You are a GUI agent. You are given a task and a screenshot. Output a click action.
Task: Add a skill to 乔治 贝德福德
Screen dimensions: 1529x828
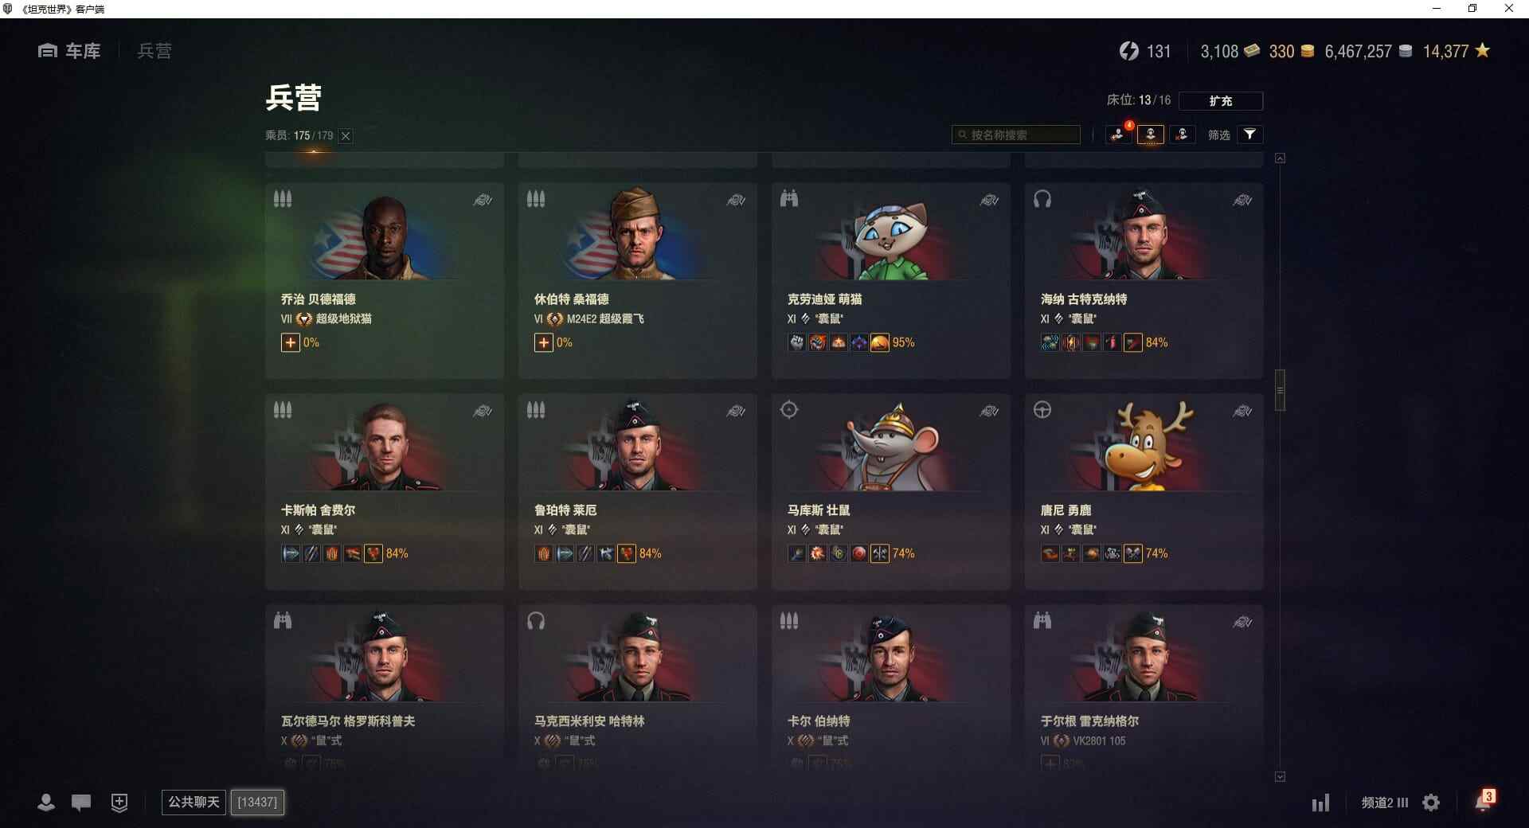tap(290, 342)
